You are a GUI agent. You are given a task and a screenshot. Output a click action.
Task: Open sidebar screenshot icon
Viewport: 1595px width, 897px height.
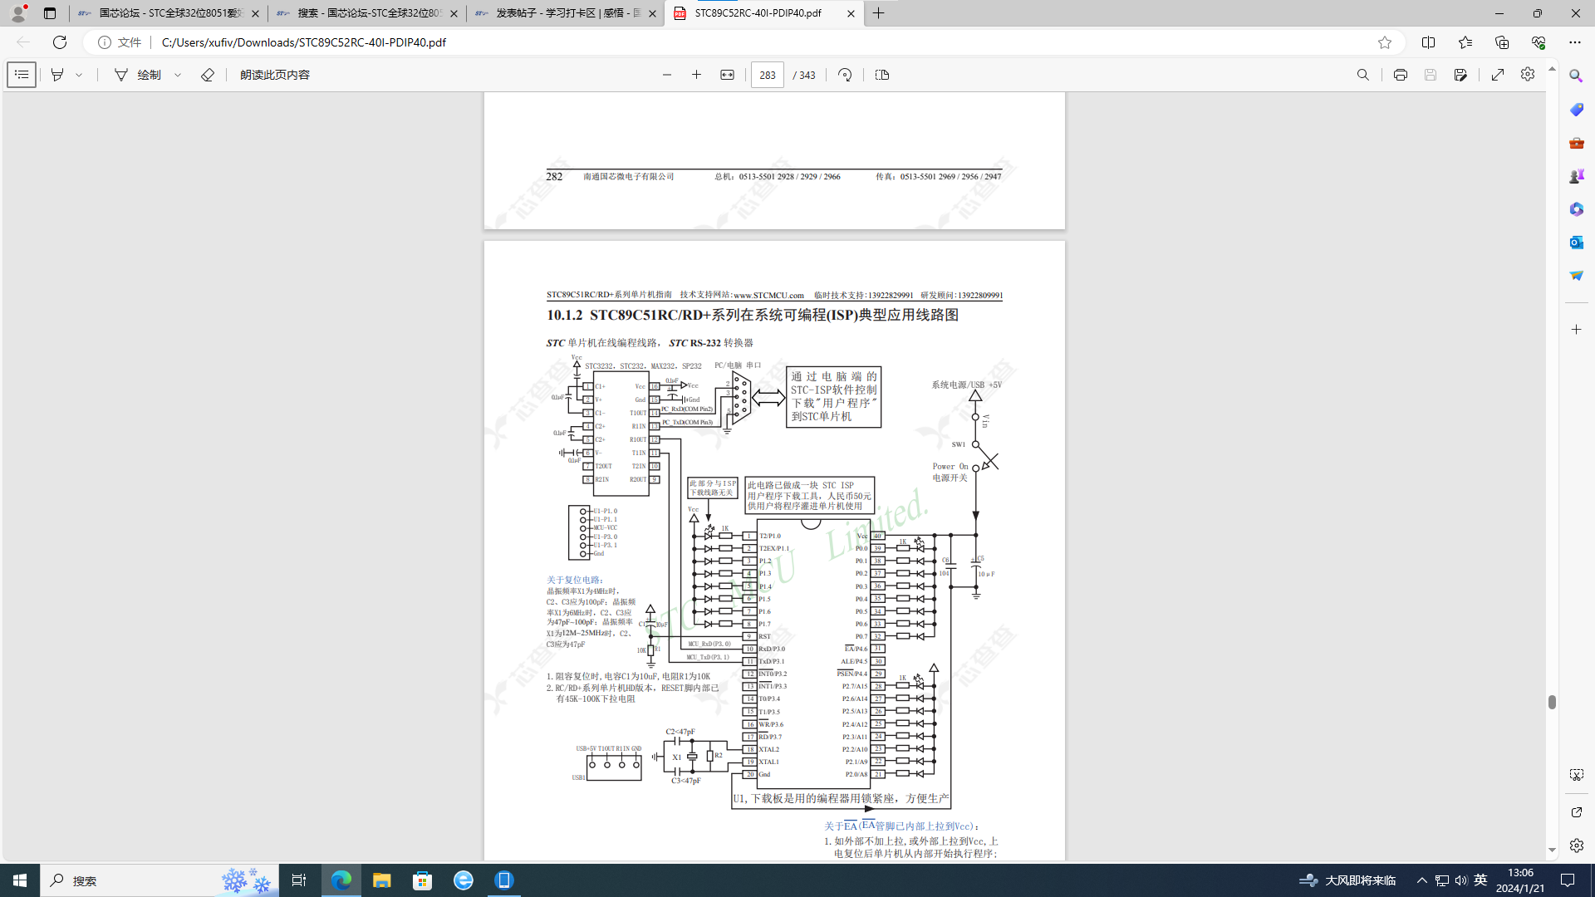[1576, 775]
